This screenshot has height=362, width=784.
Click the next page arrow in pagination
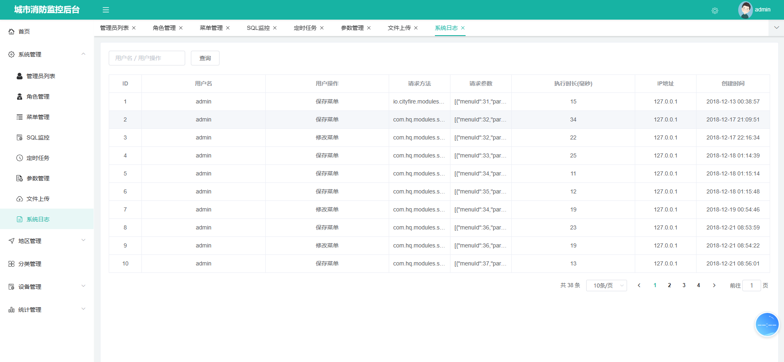pyautogui.click(x=714, y=286)
